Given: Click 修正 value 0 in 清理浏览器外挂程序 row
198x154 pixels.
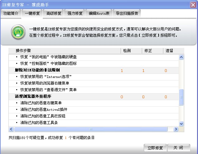Looking at the screenshot, I should pos(143,97).
